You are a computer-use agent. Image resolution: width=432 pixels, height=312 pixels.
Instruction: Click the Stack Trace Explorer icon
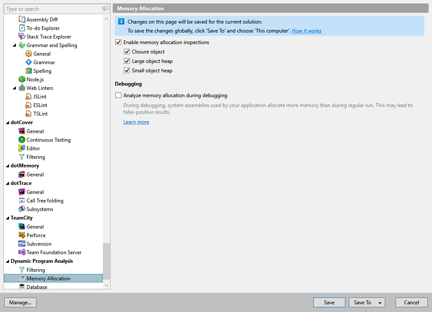[21, 36]
